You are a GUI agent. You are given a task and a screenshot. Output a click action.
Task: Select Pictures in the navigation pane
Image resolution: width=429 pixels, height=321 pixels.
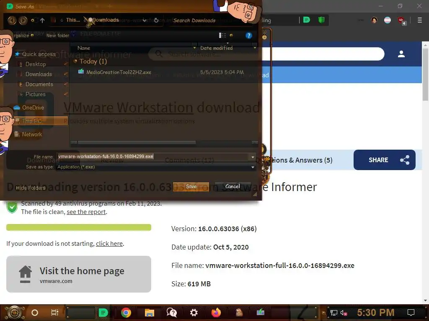pos(35,94)
